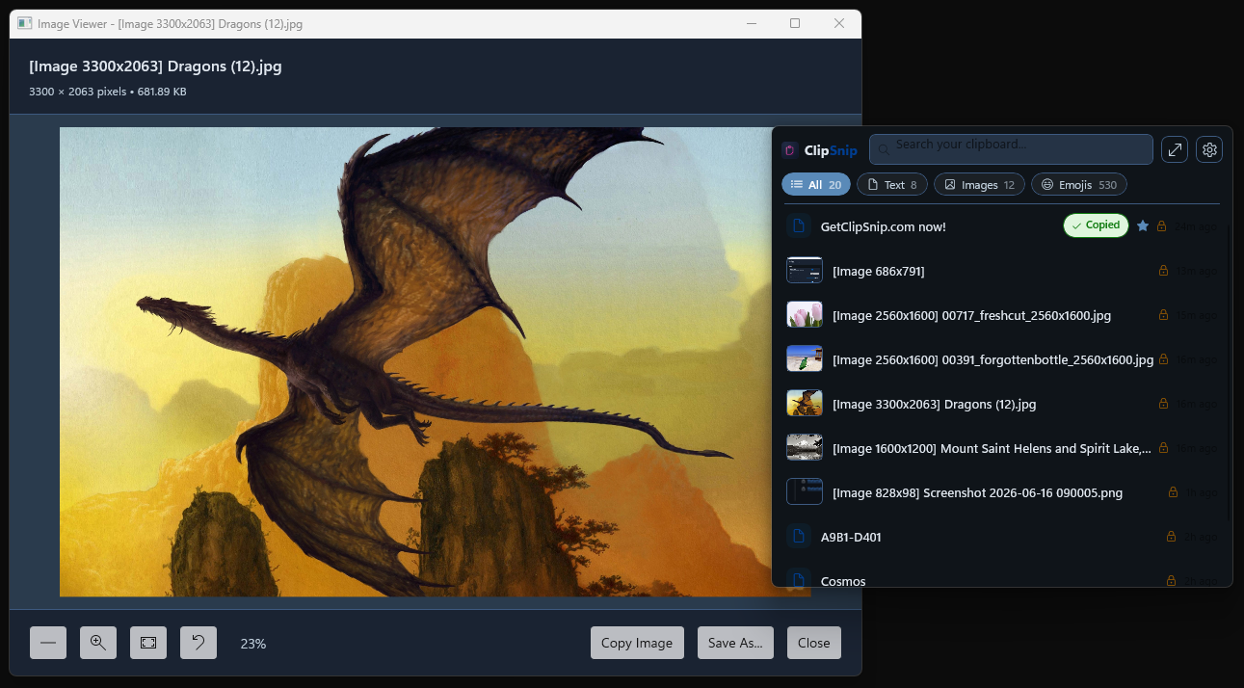Toggle lock on the 00391_forgottenbottle entry

coord(1163,359)
